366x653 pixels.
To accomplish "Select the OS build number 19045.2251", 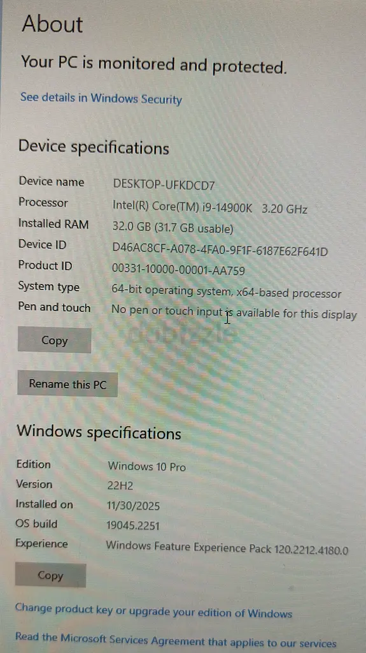I will [132, 525].
